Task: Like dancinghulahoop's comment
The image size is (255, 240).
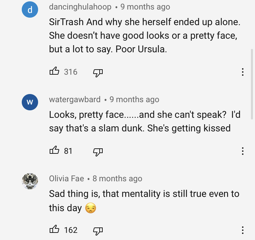Action: point(54,72)
